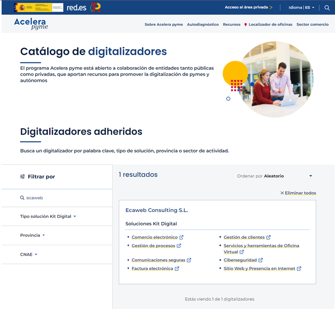This screenshot has height=309, width=335.
Task: Open Sitio Web y Presencia en Internet link
Action: 259,268
